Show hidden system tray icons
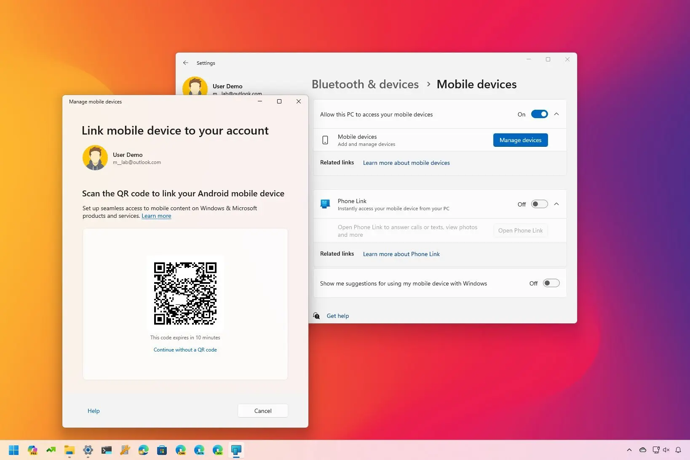This screenshot has width=690, height=460. tap(629, 450)
